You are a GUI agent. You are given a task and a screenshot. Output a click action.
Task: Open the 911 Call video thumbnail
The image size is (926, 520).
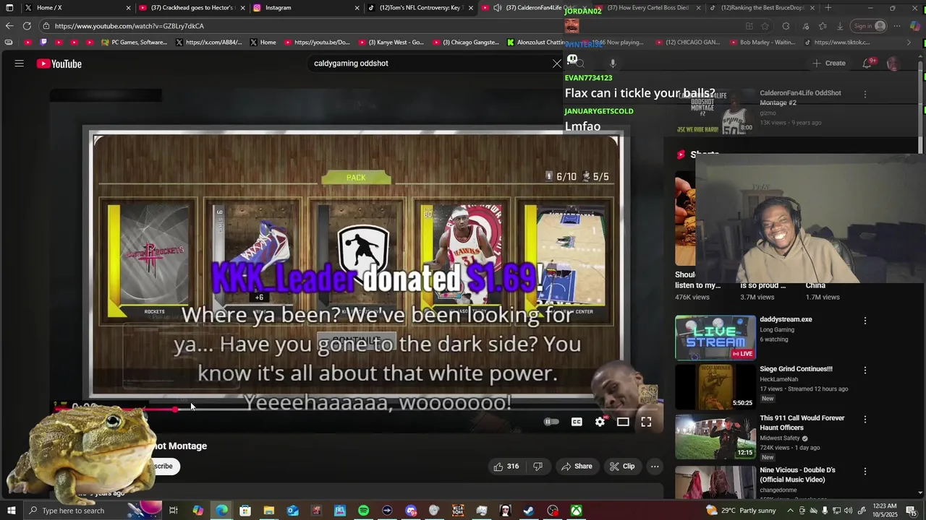pos(715,435)
